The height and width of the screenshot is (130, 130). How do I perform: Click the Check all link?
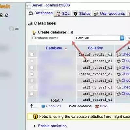pyautogui.click(x=54, y=106)
